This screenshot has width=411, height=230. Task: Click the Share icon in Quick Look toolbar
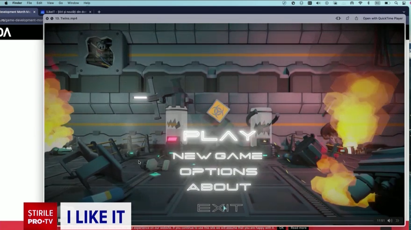point(356,18)
